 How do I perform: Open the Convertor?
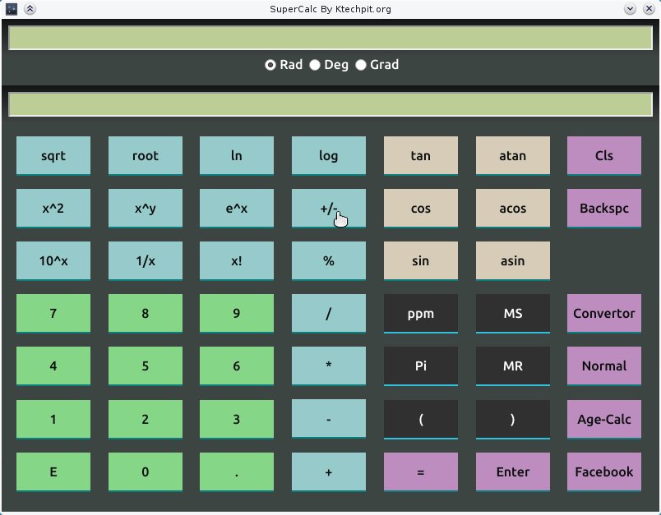[604, 313]
